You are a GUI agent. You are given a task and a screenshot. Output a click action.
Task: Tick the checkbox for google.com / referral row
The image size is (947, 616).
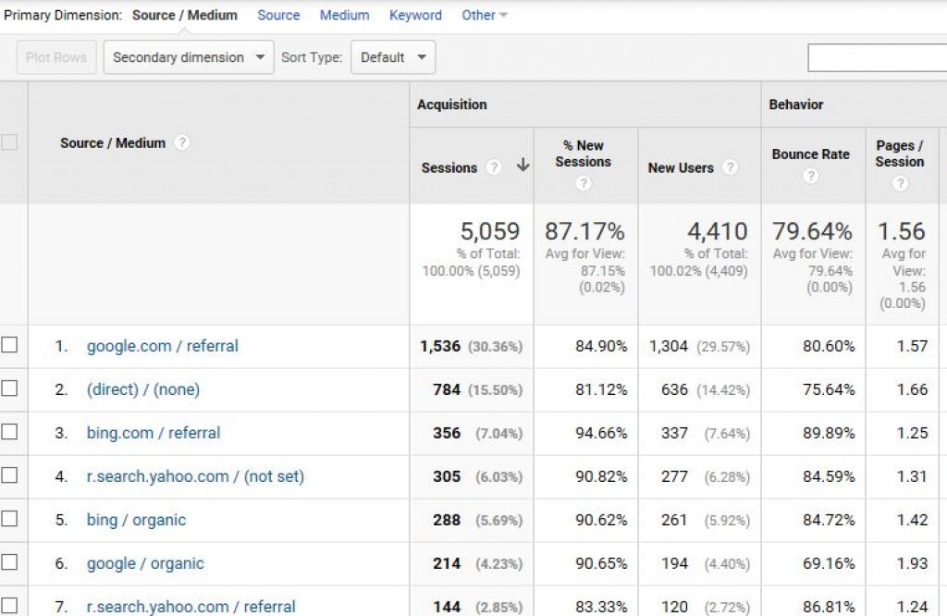point(9,346)
